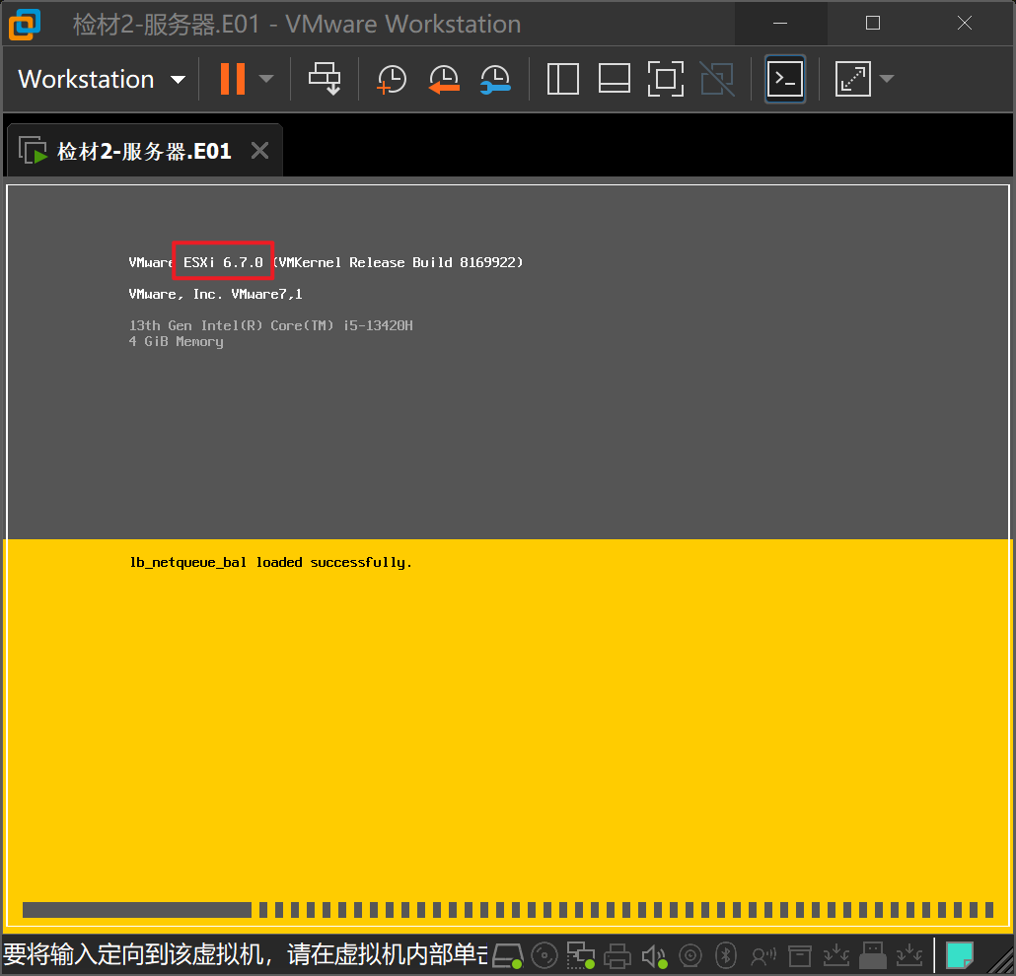Open the snapshot manager

[496, 80]
